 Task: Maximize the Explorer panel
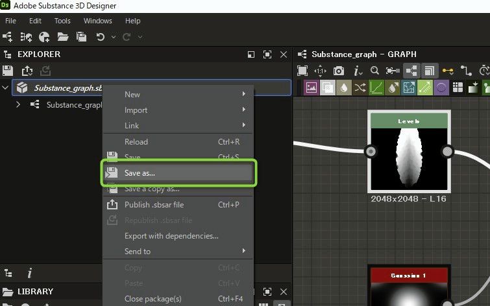click(x=267, y=54)
